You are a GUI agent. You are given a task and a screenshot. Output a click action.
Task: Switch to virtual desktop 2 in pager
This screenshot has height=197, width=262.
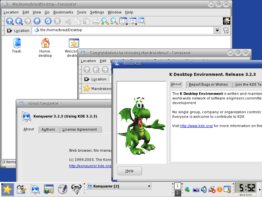[x=178, y=193]
